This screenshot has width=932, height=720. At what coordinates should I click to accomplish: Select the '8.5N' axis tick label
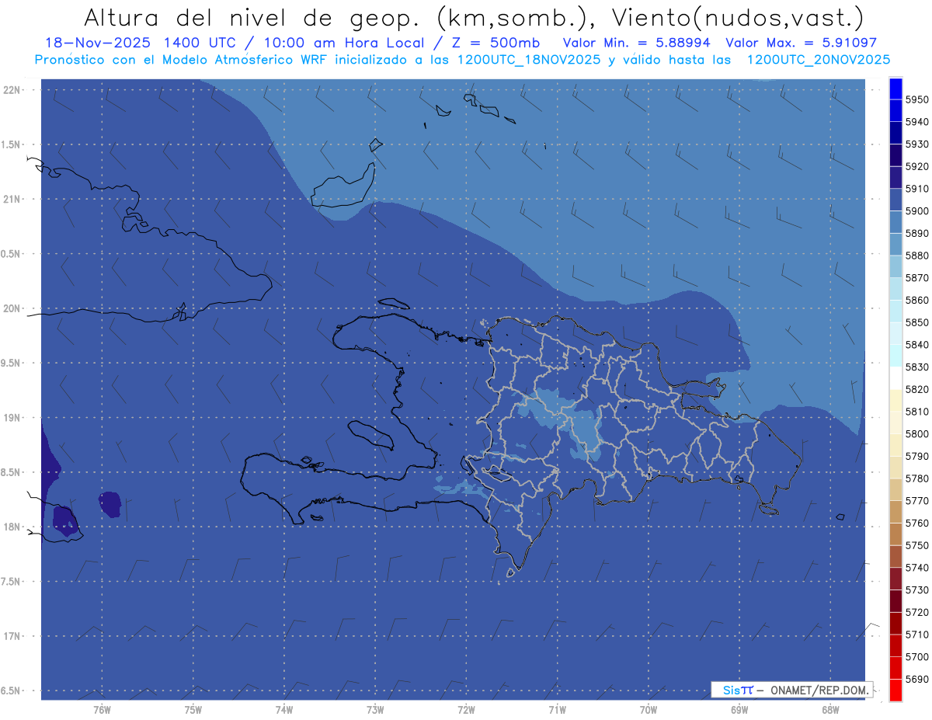[11, 472]
